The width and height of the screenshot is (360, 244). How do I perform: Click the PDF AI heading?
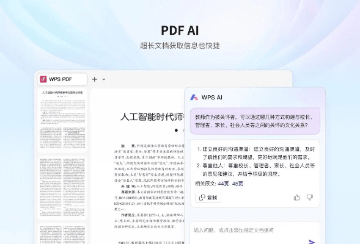(180, 30)
